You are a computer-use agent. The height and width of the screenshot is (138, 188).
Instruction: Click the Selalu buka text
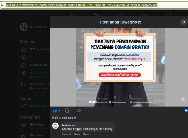38,65
